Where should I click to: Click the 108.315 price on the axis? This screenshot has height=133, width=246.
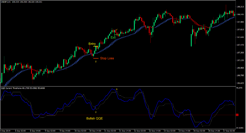coord(240,7)
